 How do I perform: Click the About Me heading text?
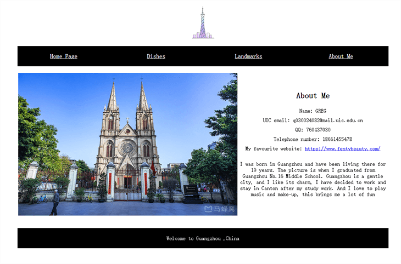pyautogui.click(x=313, y=96)
